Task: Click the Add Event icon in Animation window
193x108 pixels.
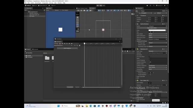Action: tap(80, 45)
